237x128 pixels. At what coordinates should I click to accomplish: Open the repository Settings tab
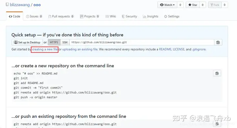pyautogui.click(x=172, y=16)
